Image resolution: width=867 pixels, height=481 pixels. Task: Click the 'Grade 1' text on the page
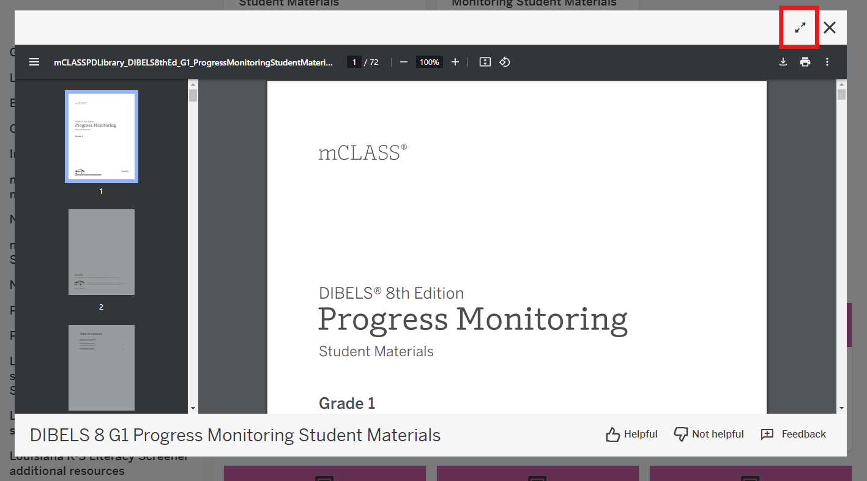click(347, 403)
